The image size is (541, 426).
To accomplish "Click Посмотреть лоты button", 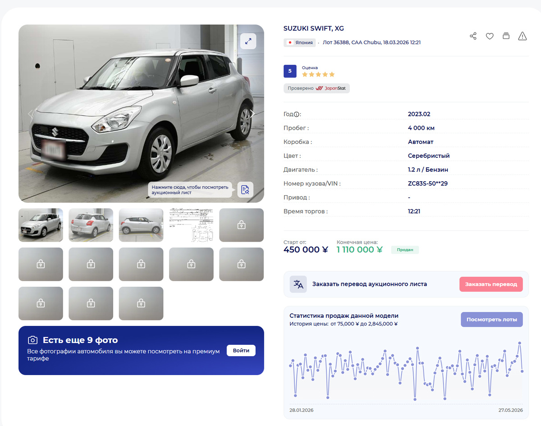I will pyautogui.click(x=492, y=320).
